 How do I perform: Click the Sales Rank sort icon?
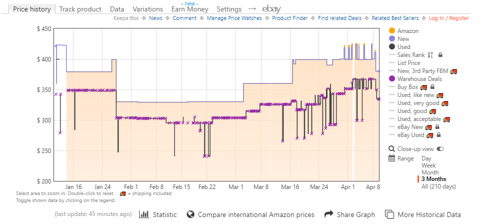(x=430, y=55)
